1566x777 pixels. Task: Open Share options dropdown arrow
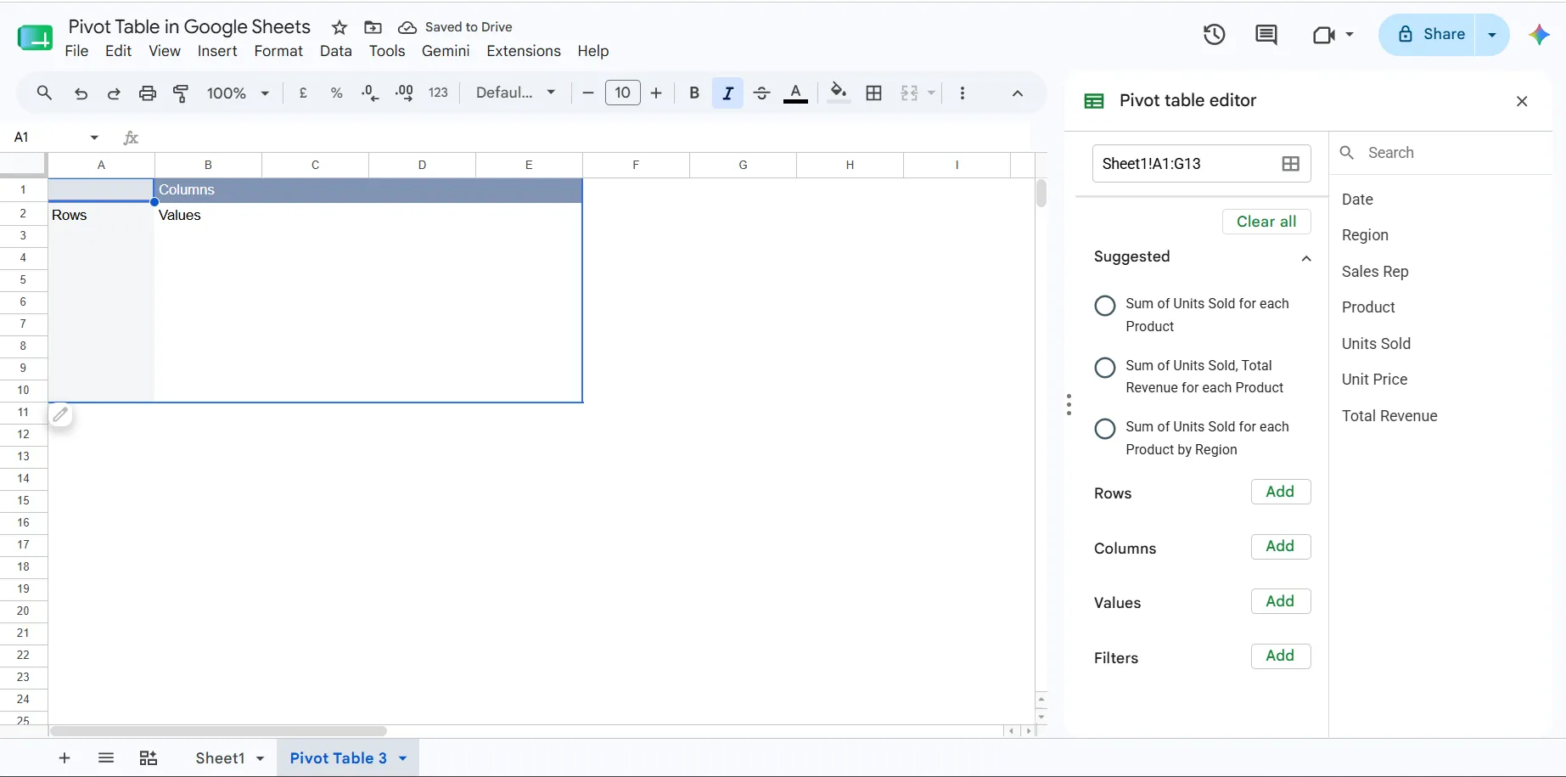point(1492,35)
